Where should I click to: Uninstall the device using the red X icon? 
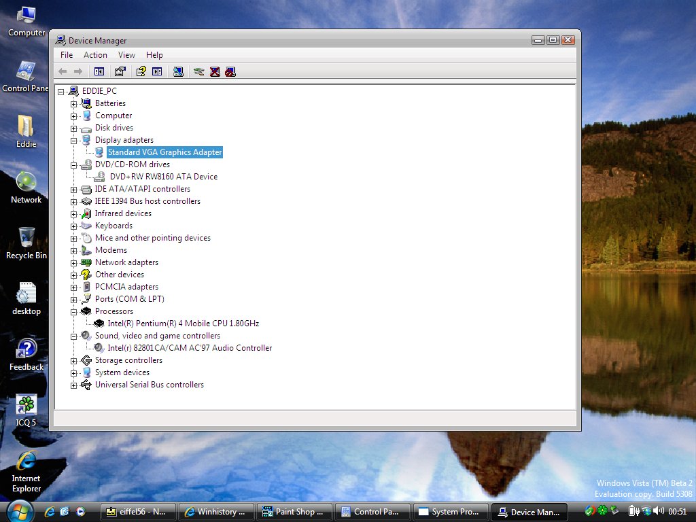coord(215,71)
